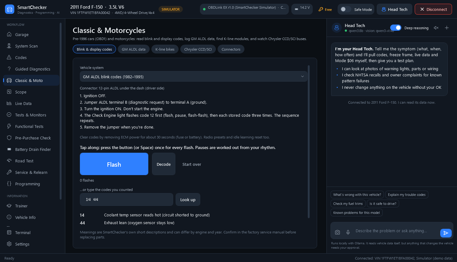
Task: Expand the Vehicle system dropdown
Action: tap(193, 77)
